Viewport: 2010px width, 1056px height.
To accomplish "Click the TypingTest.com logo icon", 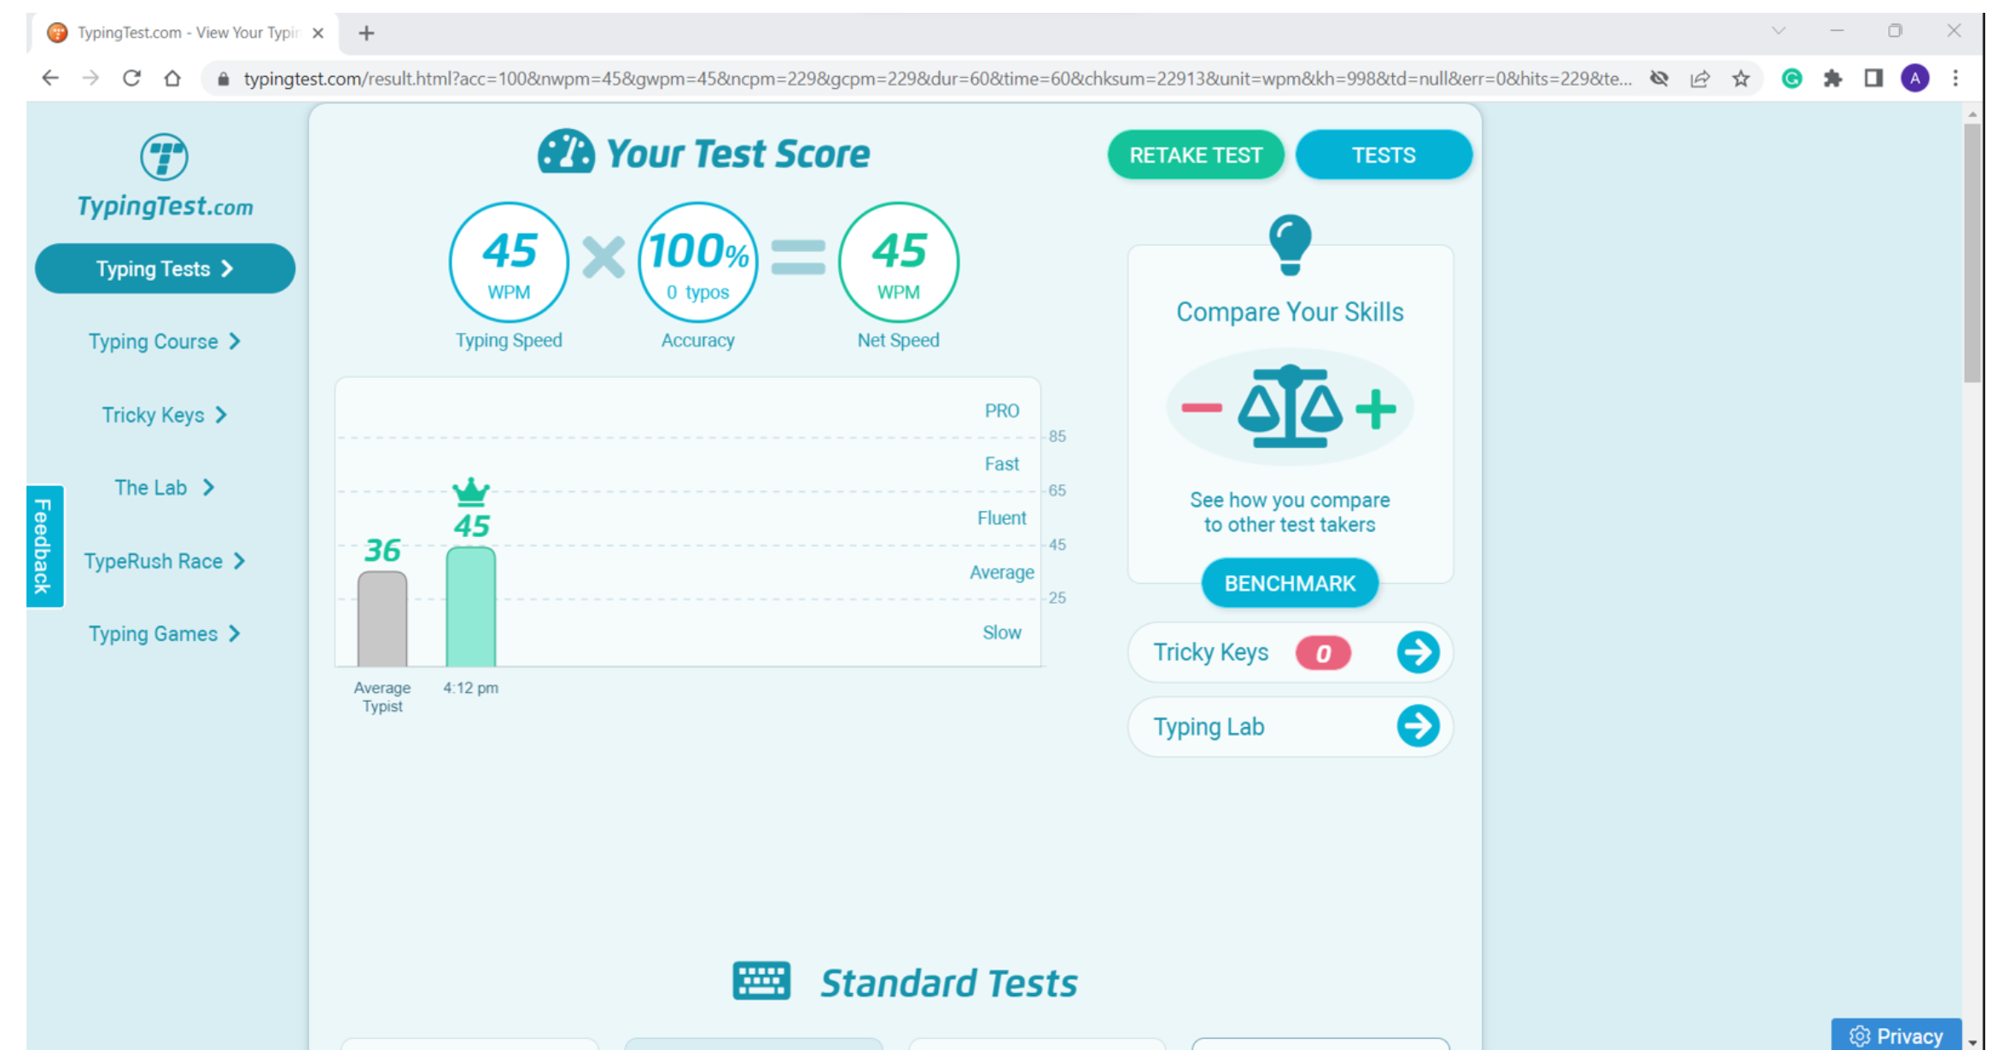I will tap(164, 158).
